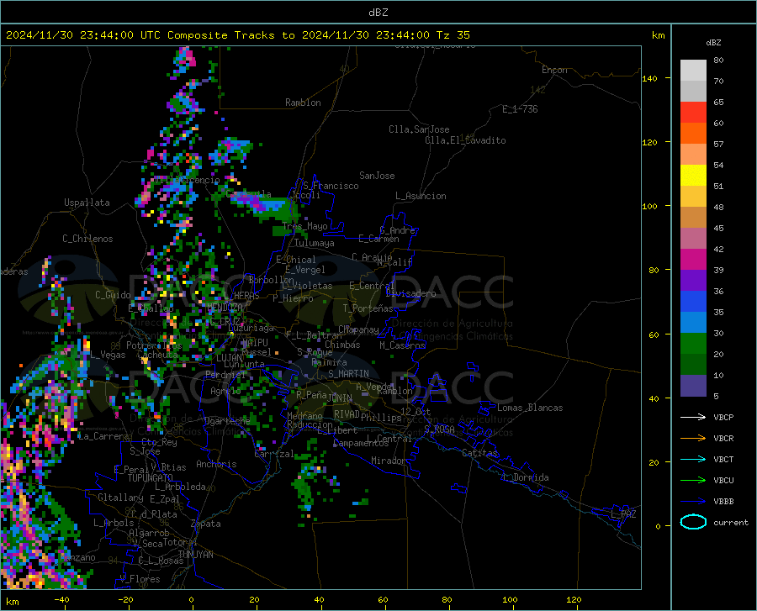This screenshot has height=611, width=757.
Task: Click the 60 horizontal axis tick label
Action: pos(383,599)
